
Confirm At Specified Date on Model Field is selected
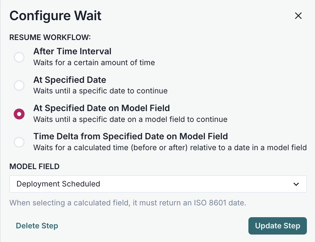[x=19, y=114]
